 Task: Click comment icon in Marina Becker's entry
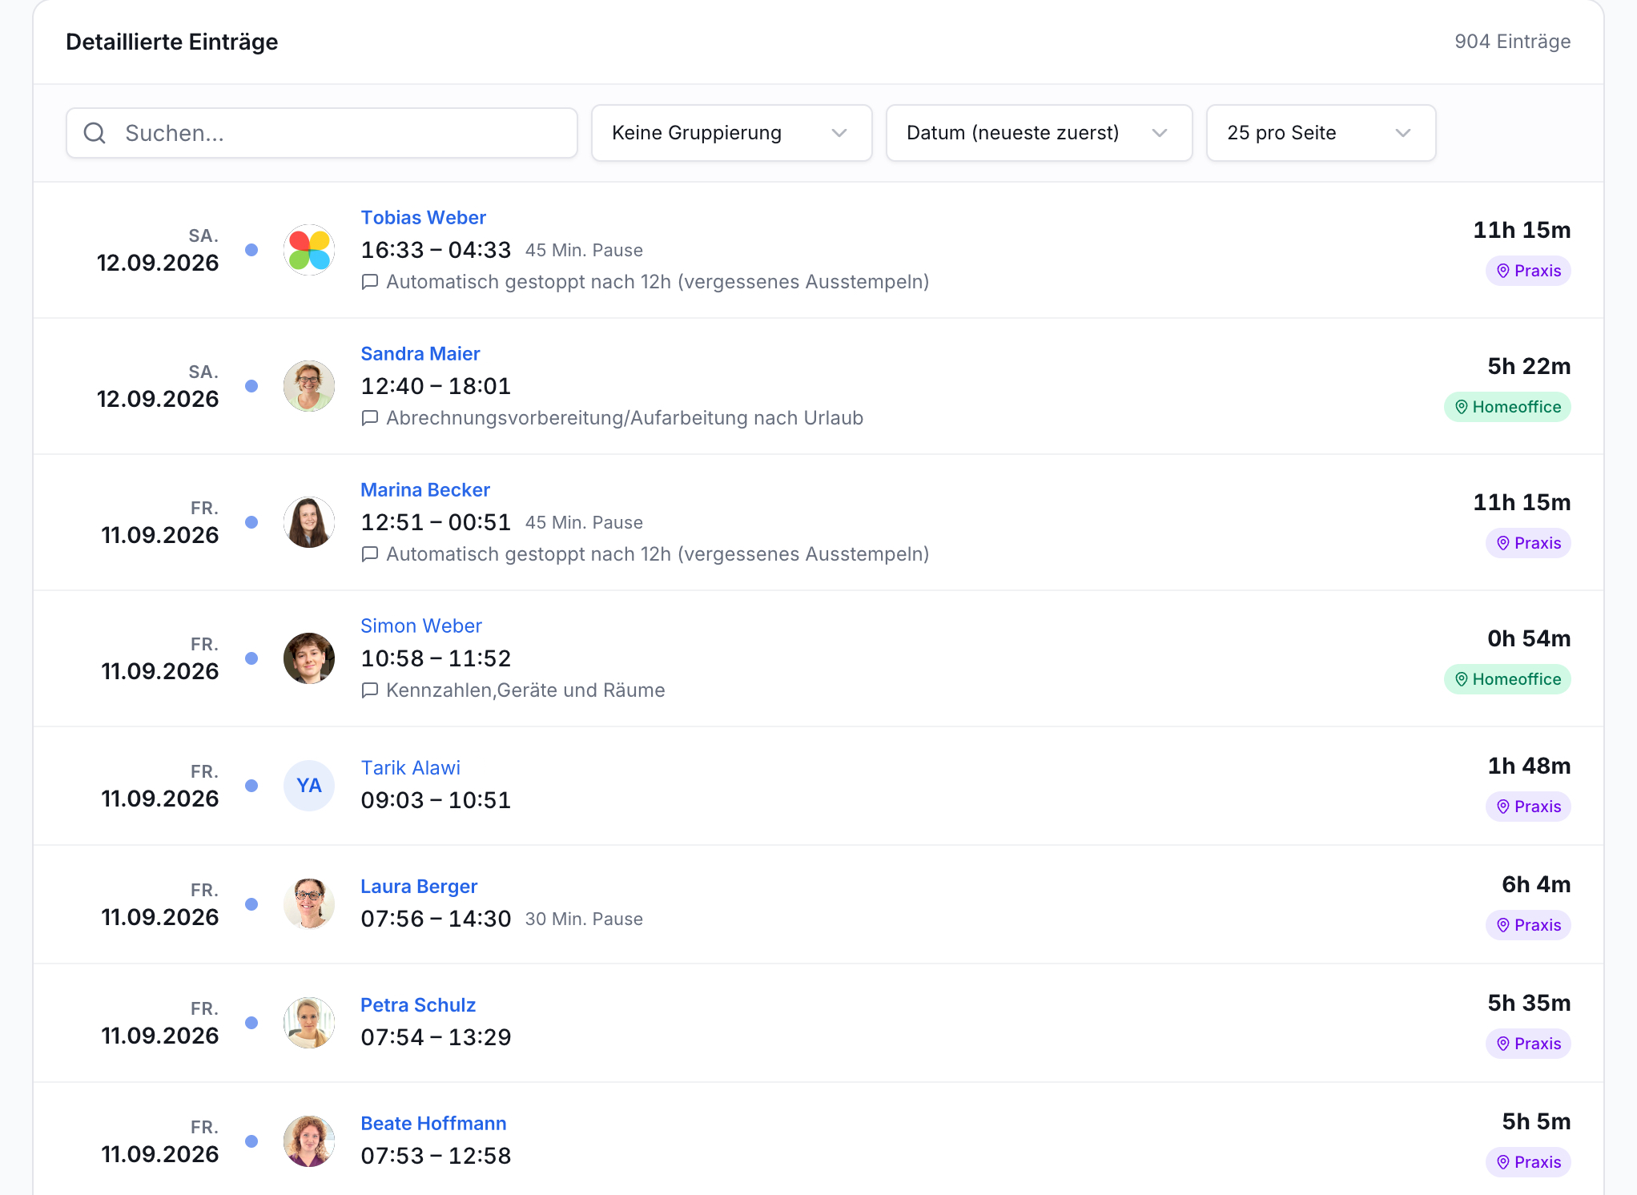(369, 554)
